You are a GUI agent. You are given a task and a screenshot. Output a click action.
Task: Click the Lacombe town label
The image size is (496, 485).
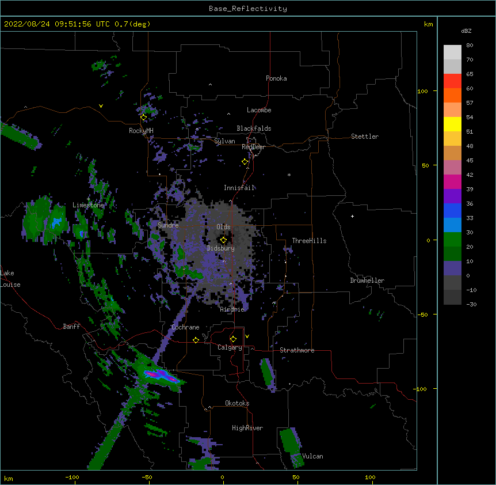(x=259, y=110)
